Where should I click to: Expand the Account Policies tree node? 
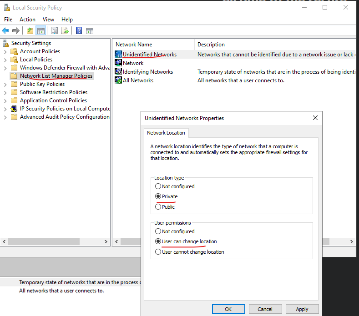tap(5, 51)
